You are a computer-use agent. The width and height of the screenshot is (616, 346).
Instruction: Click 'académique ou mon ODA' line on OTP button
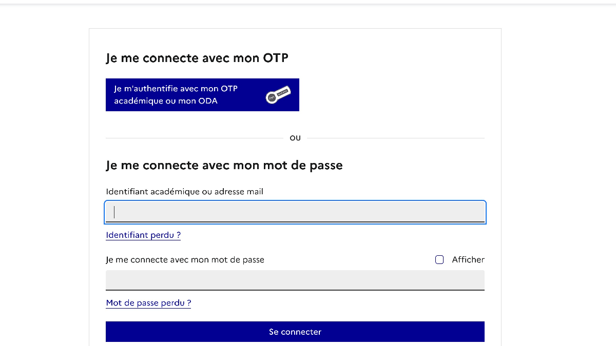[166, 101]
